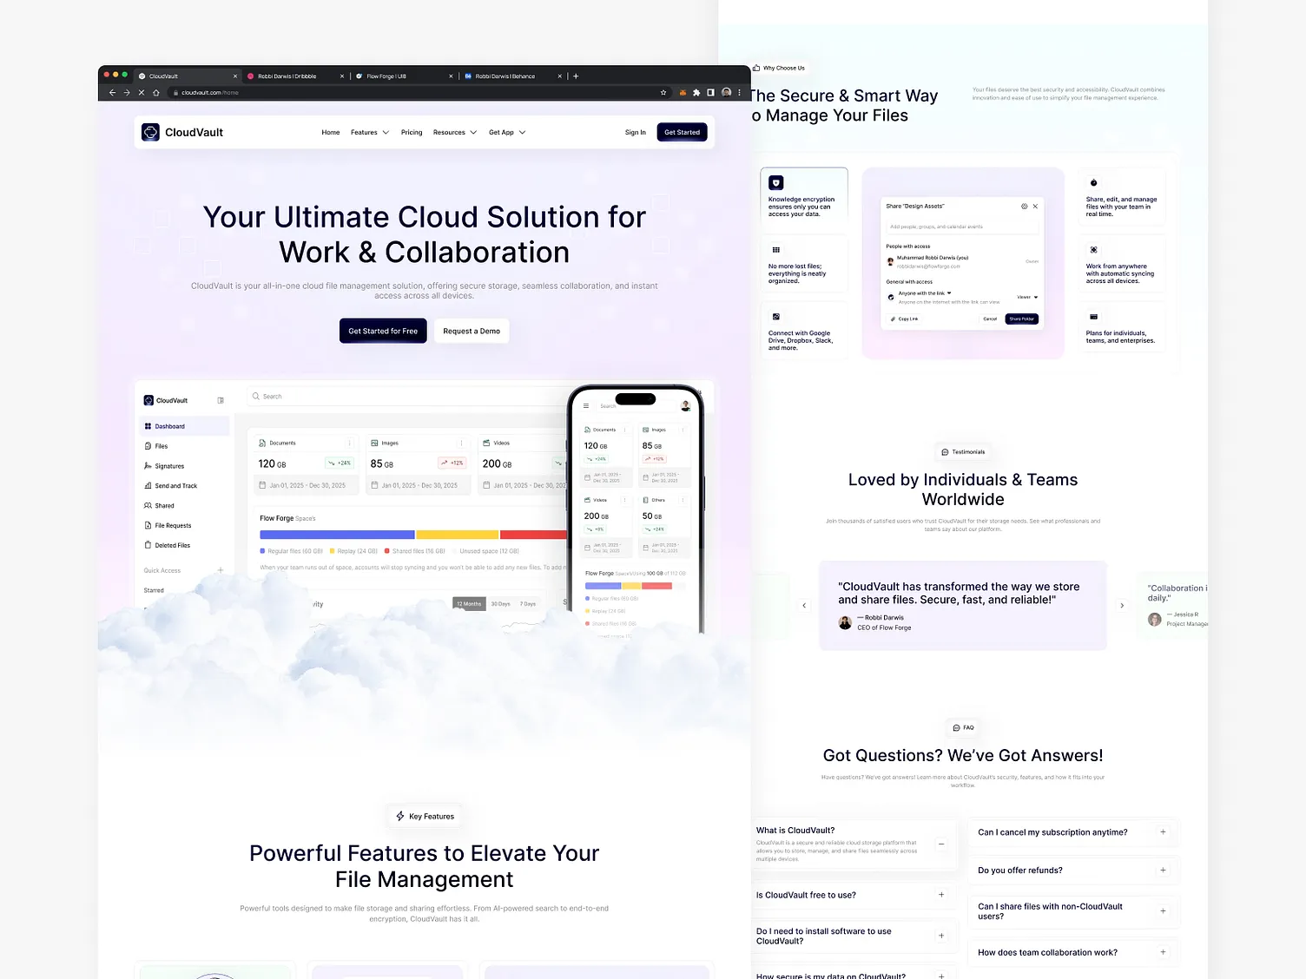This screenshot has height=979, width=1306.
Task: Click the yellow Replay storage bar segment
Action: pos(458,535)
